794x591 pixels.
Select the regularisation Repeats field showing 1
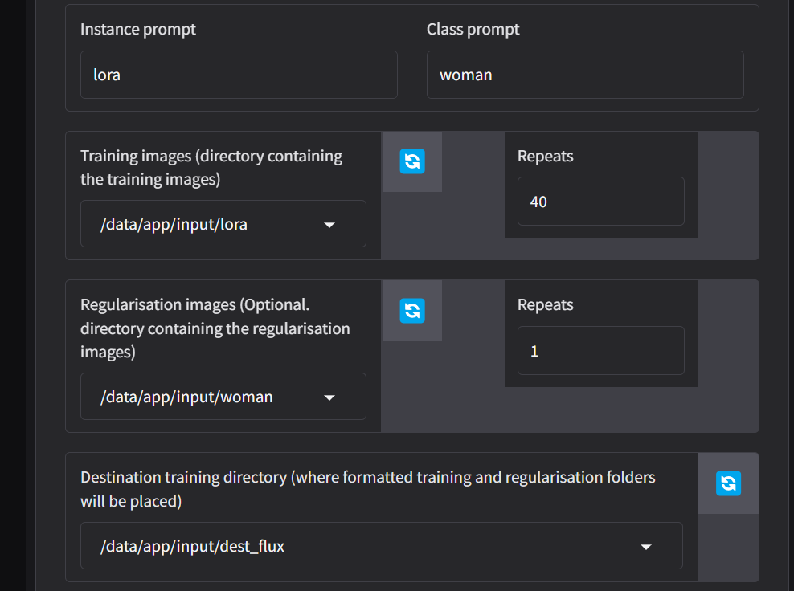[600, 351]
